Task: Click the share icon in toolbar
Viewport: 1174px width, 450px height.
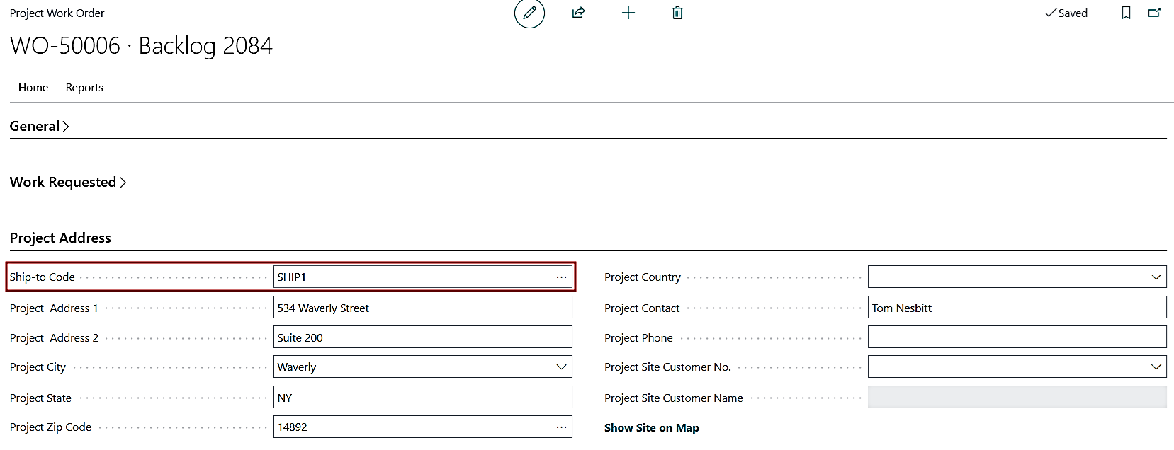Action: coord(578,13)
